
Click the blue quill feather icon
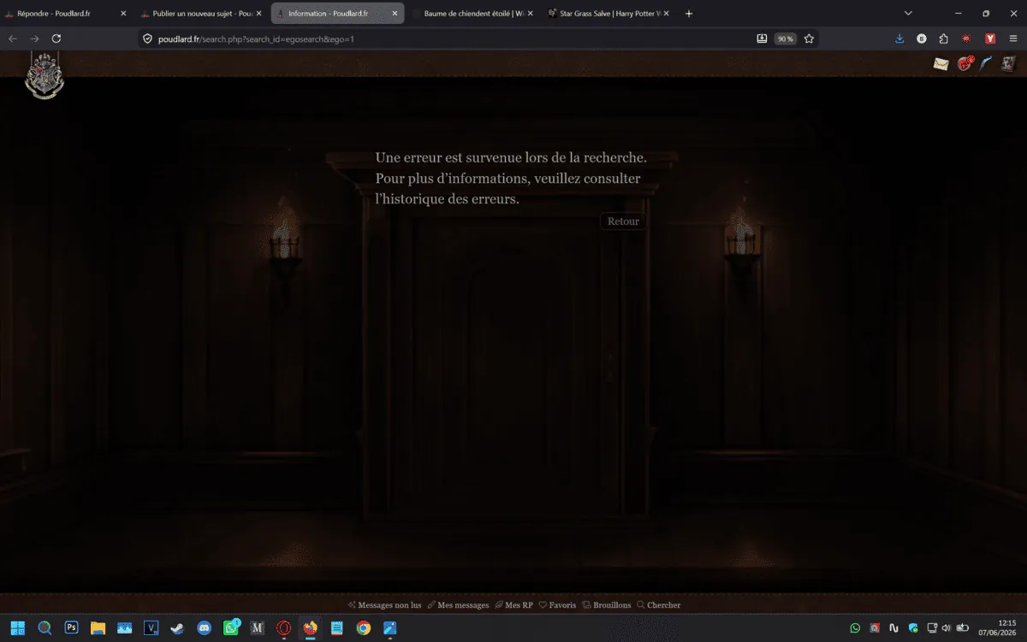[987, 64]
